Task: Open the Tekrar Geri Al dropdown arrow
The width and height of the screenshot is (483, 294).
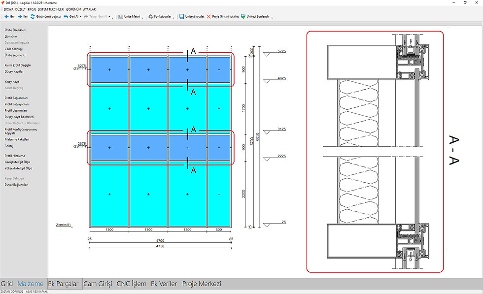Action: [109, 17]
